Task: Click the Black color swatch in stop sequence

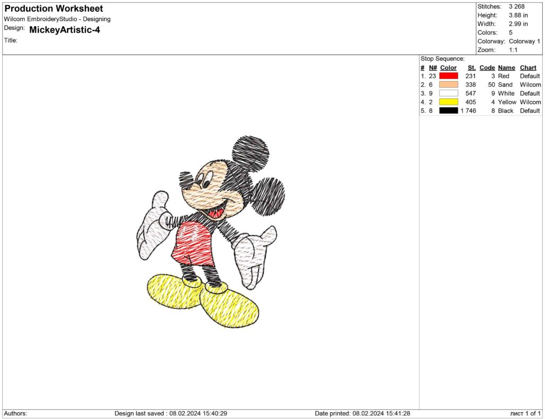Action: click(x=448, y=111)
